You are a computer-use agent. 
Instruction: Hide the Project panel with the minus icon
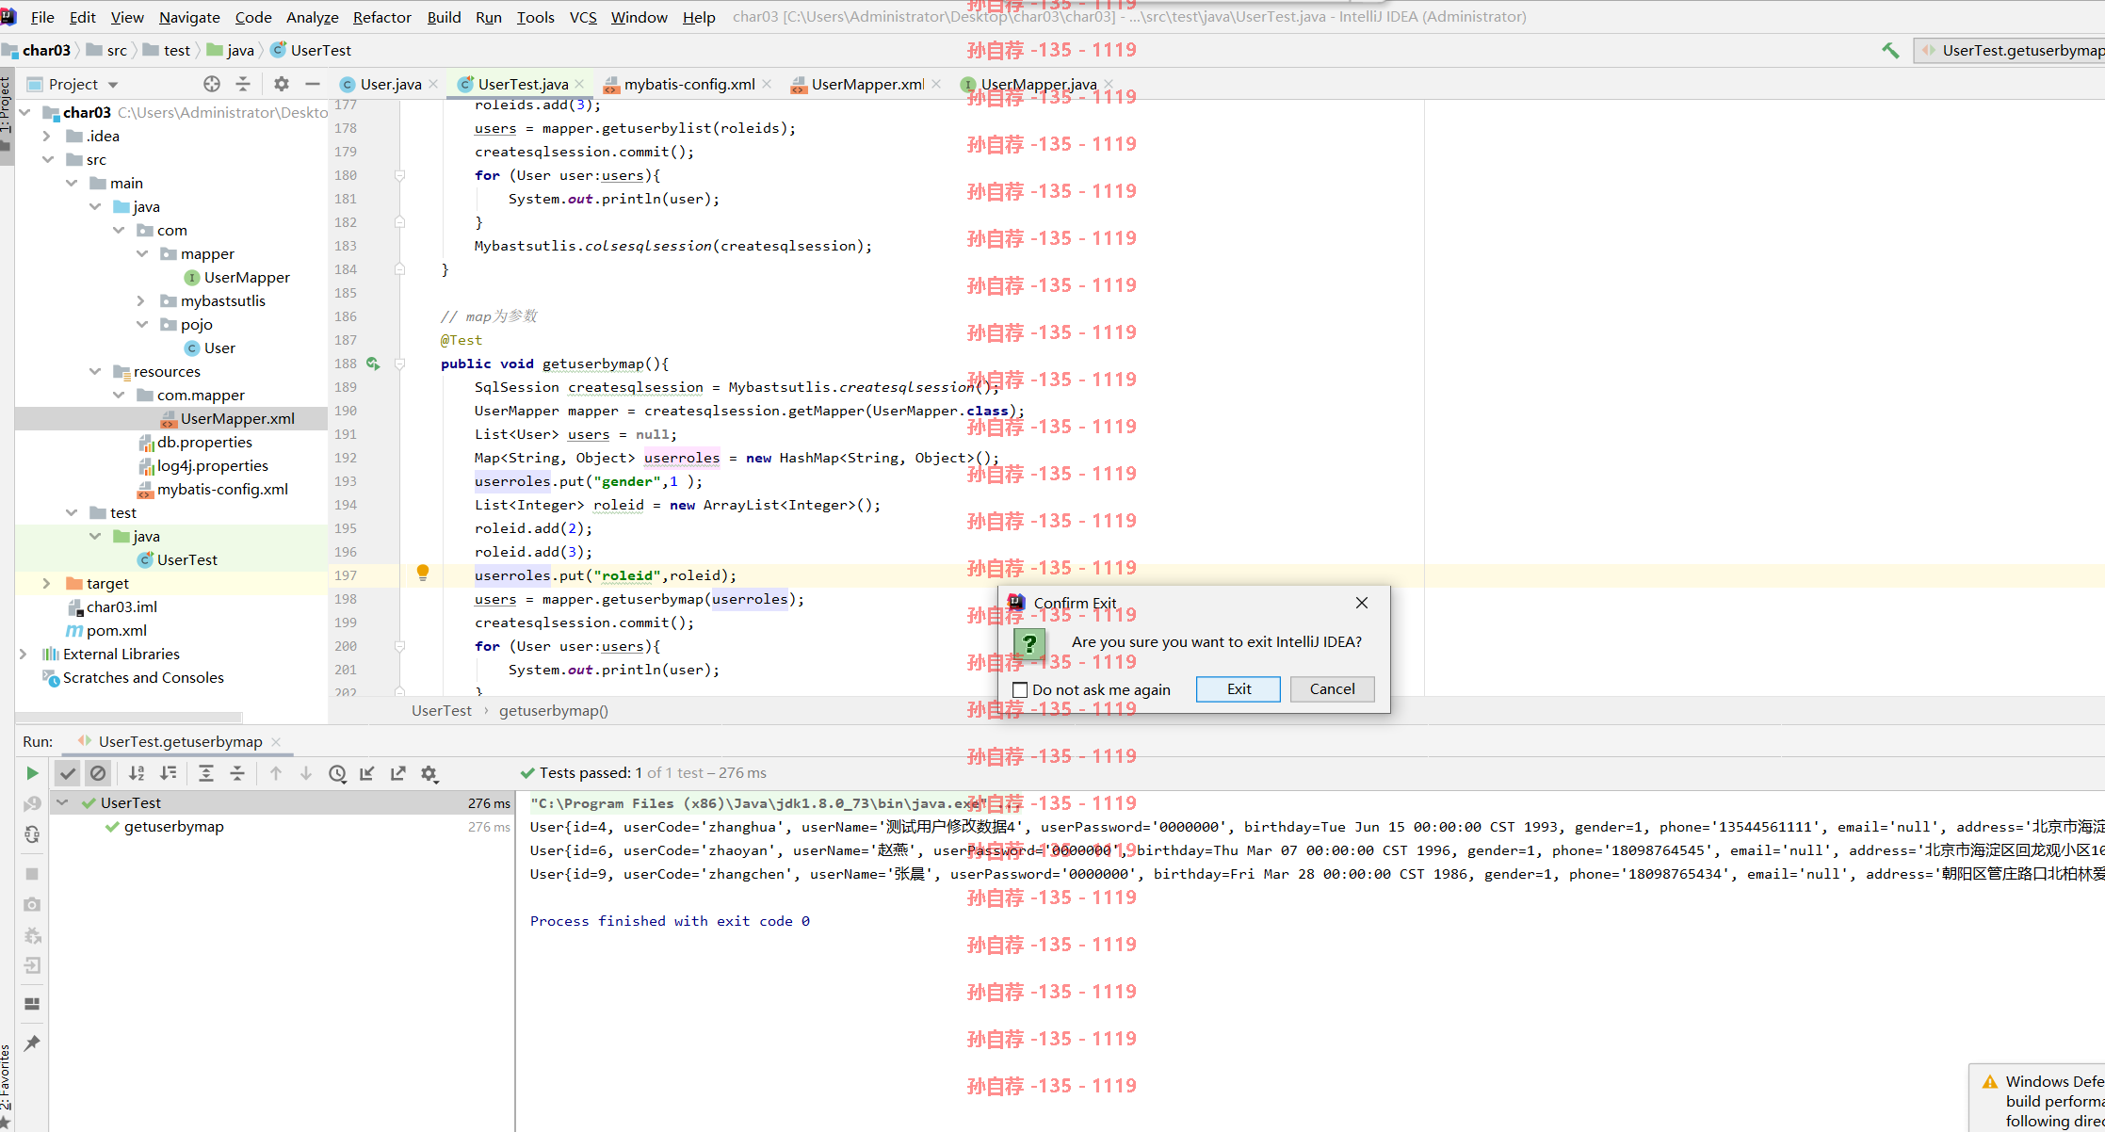tap(313, 84)
